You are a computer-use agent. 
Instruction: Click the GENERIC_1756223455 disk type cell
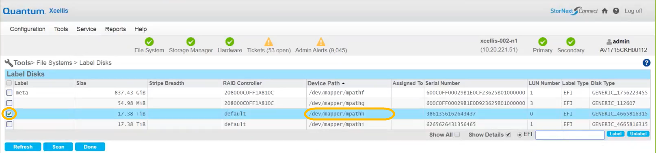pos(620,93)
